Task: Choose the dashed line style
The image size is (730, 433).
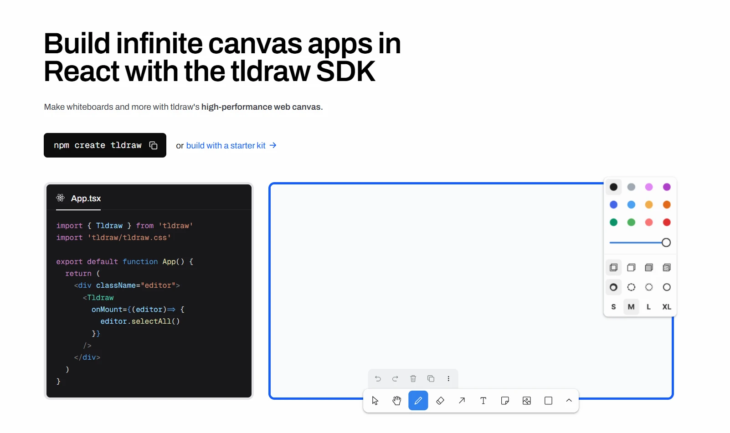Action: pyautogui.click(x=631, y=287)
